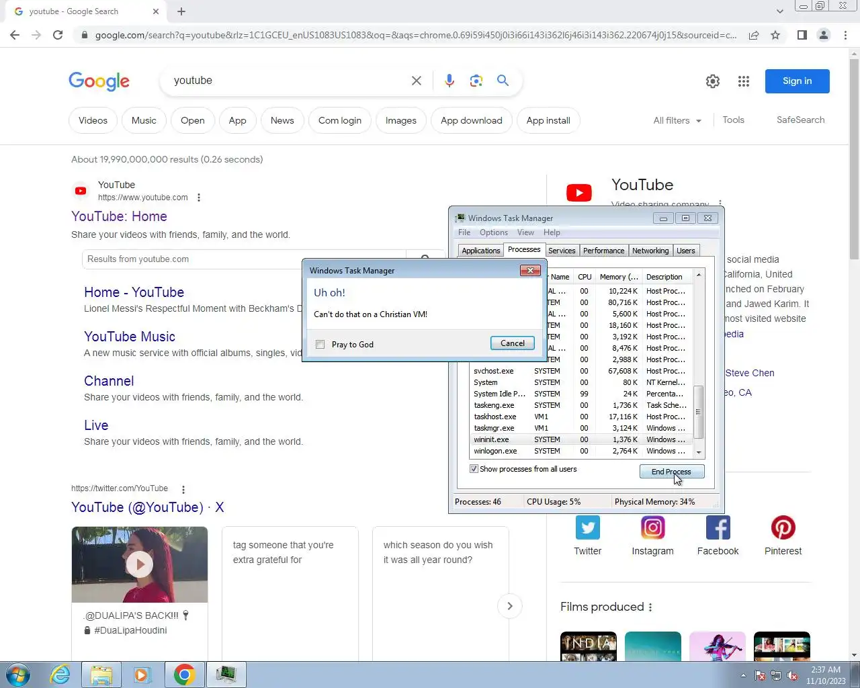Open Task Manager Help menu
Screen dimensions: 860x688
click(x=552, y=232)
